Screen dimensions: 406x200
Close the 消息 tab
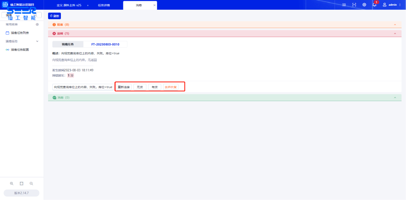point(155,5)
